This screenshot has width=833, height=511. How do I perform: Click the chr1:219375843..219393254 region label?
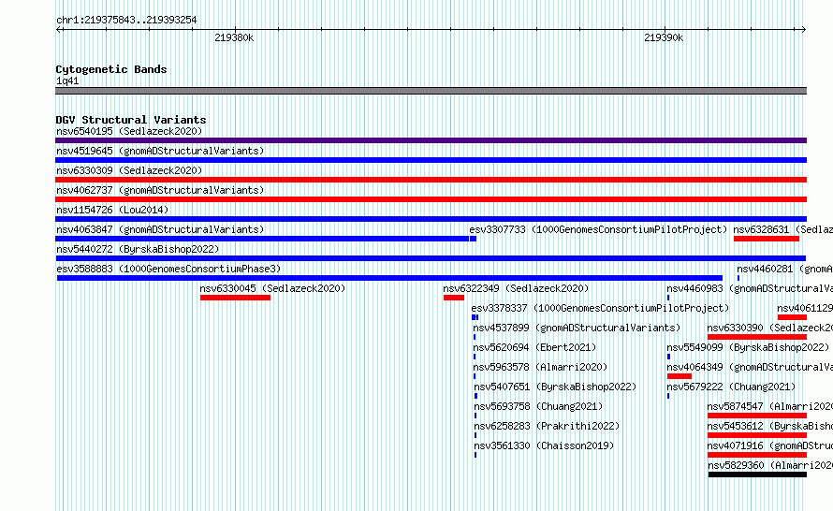(x=126, y=20)
